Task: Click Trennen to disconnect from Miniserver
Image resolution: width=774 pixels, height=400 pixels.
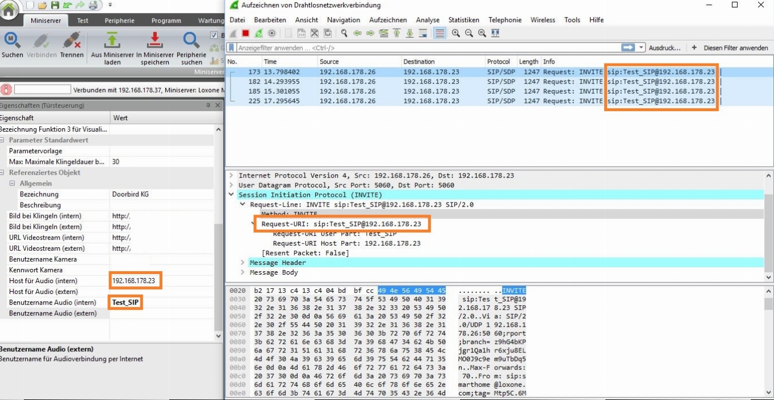Action: pyautogui.click(x=72, y=44)
